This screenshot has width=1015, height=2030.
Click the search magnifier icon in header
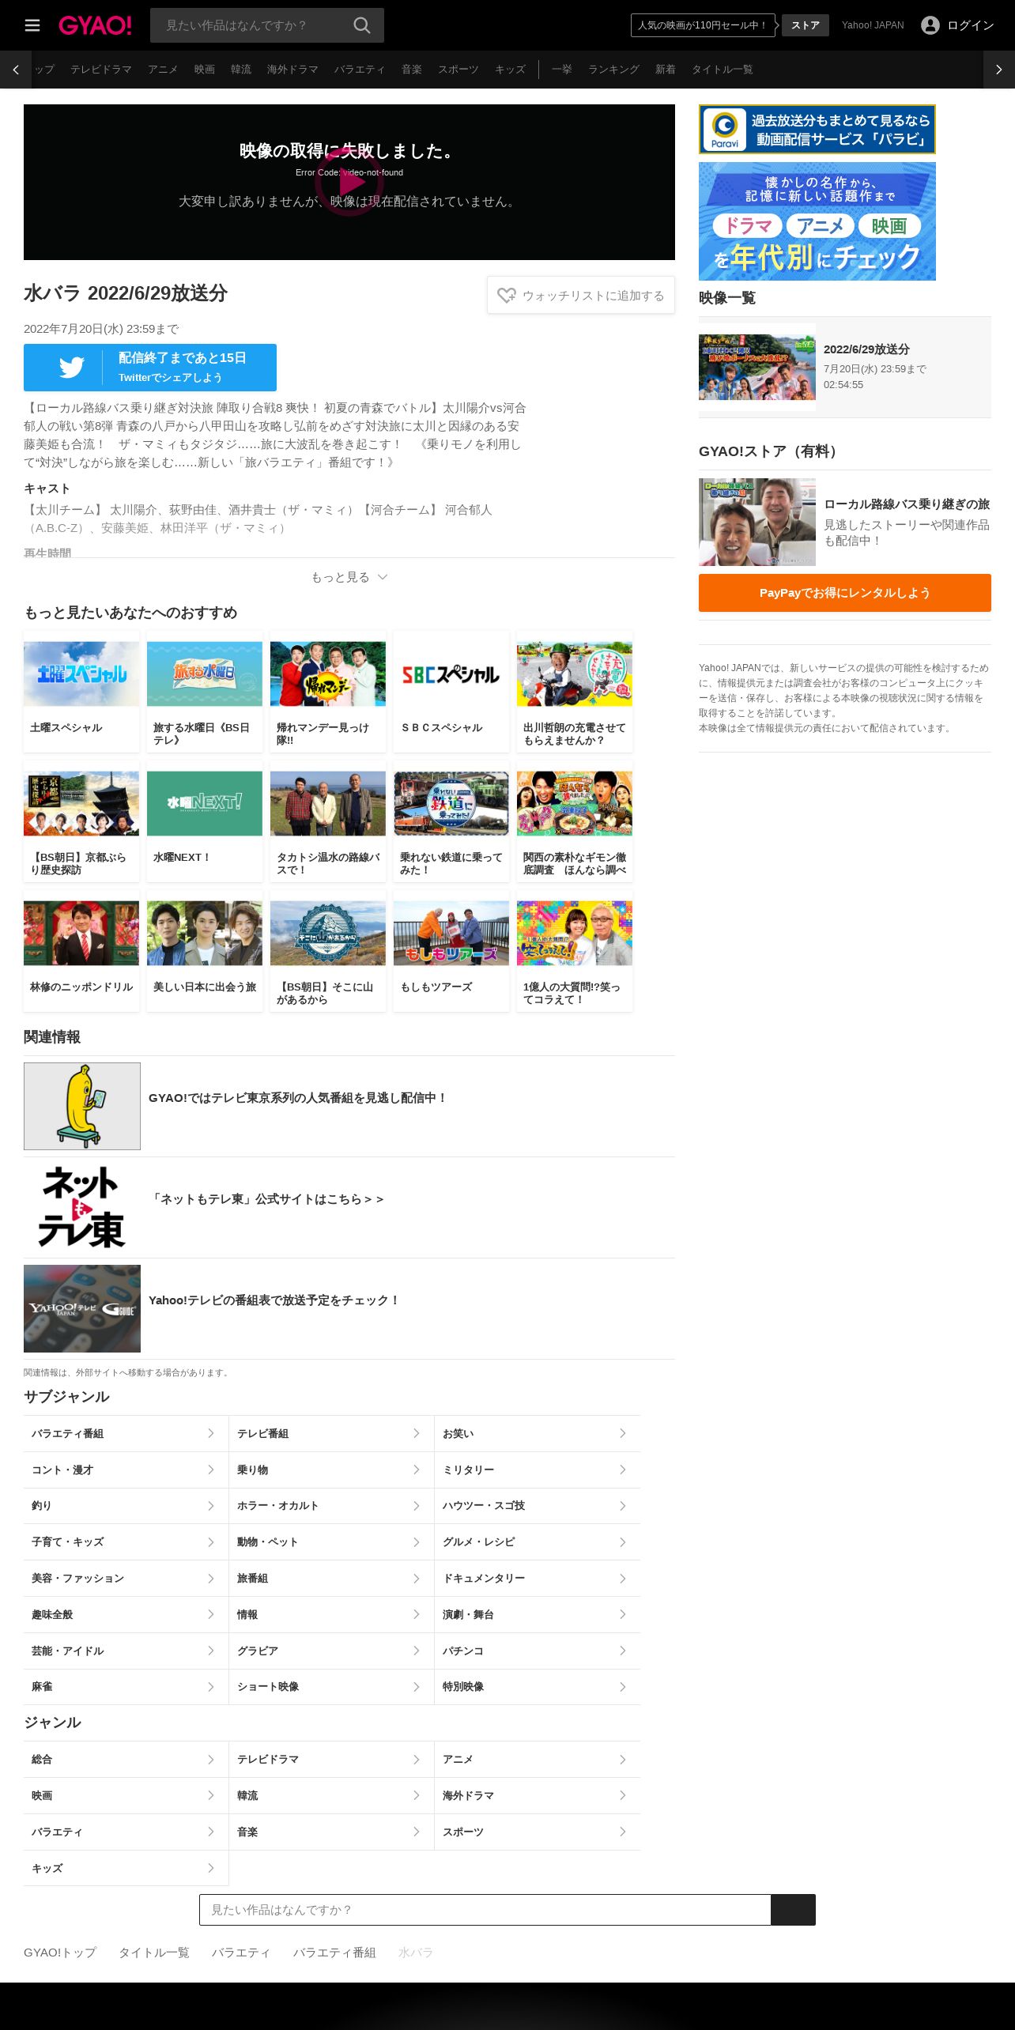coord(362,25)
